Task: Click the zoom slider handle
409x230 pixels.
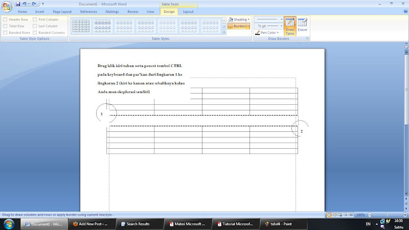Action: click(388, 215)
